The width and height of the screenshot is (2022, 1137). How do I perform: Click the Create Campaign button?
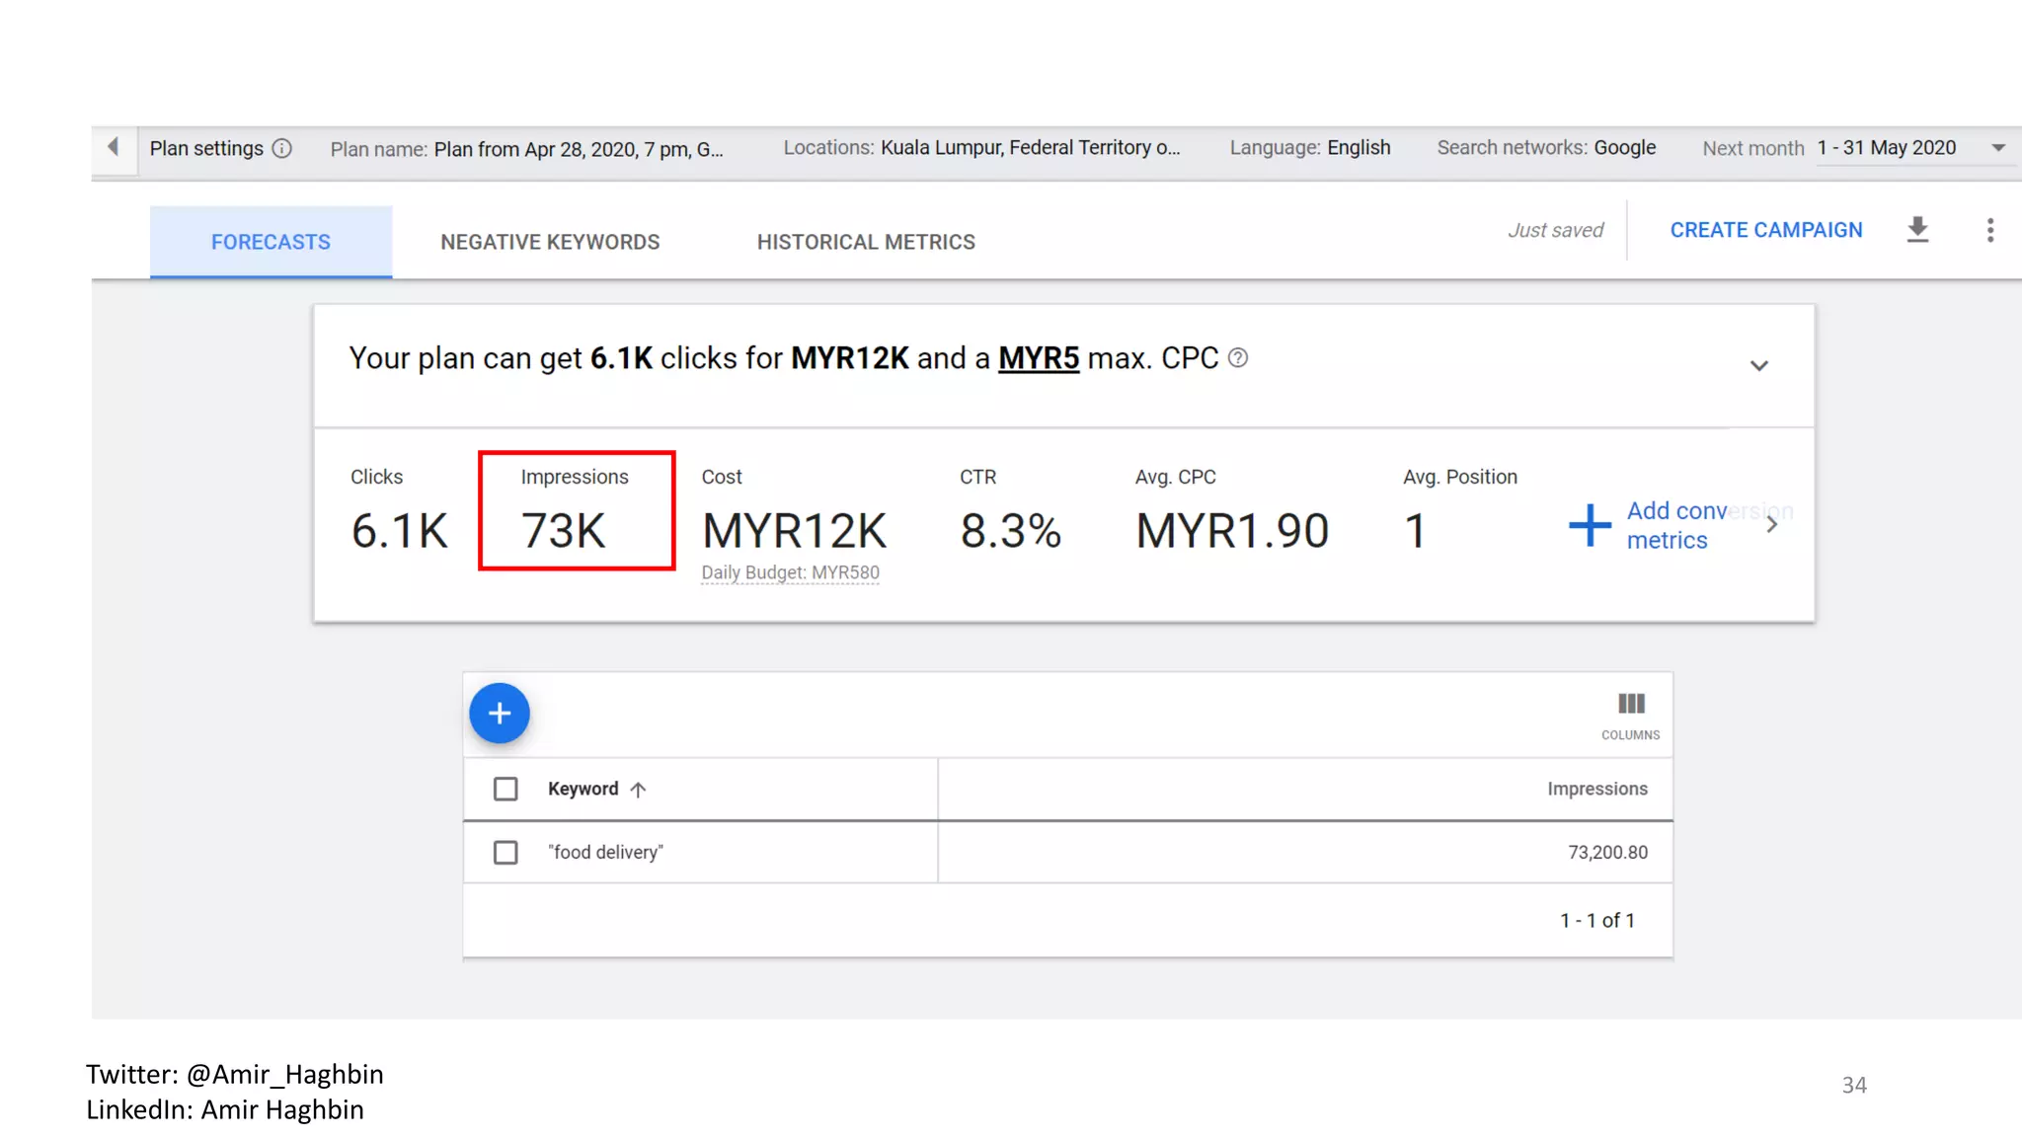[1765, 230]
